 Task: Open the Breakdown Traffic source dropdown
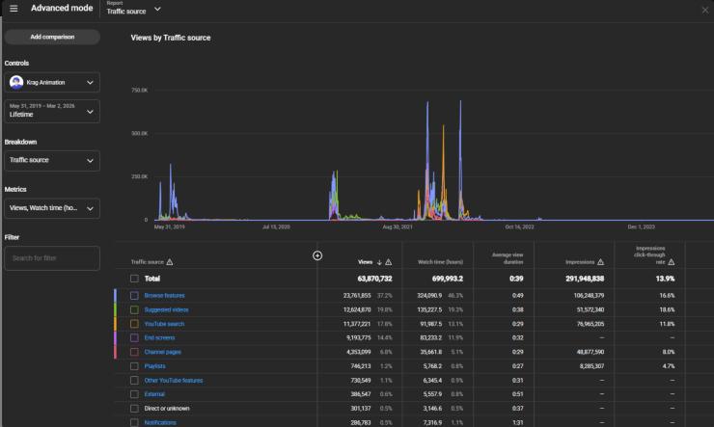coord(52,160)
